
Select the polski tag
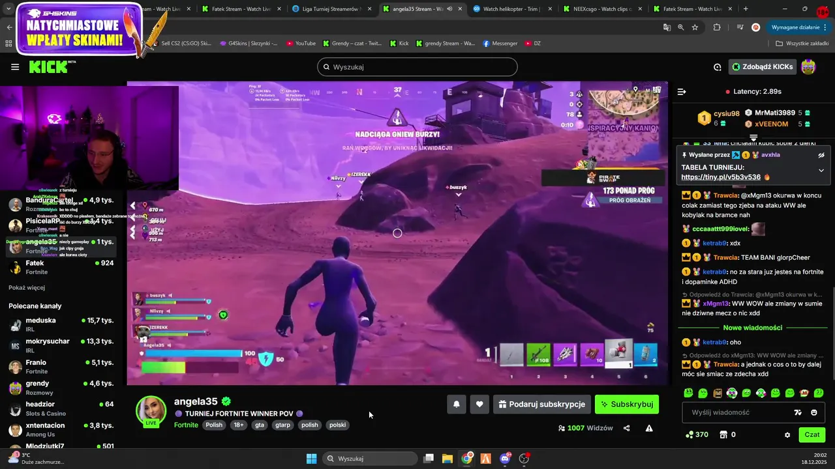[x=337, y=425]
